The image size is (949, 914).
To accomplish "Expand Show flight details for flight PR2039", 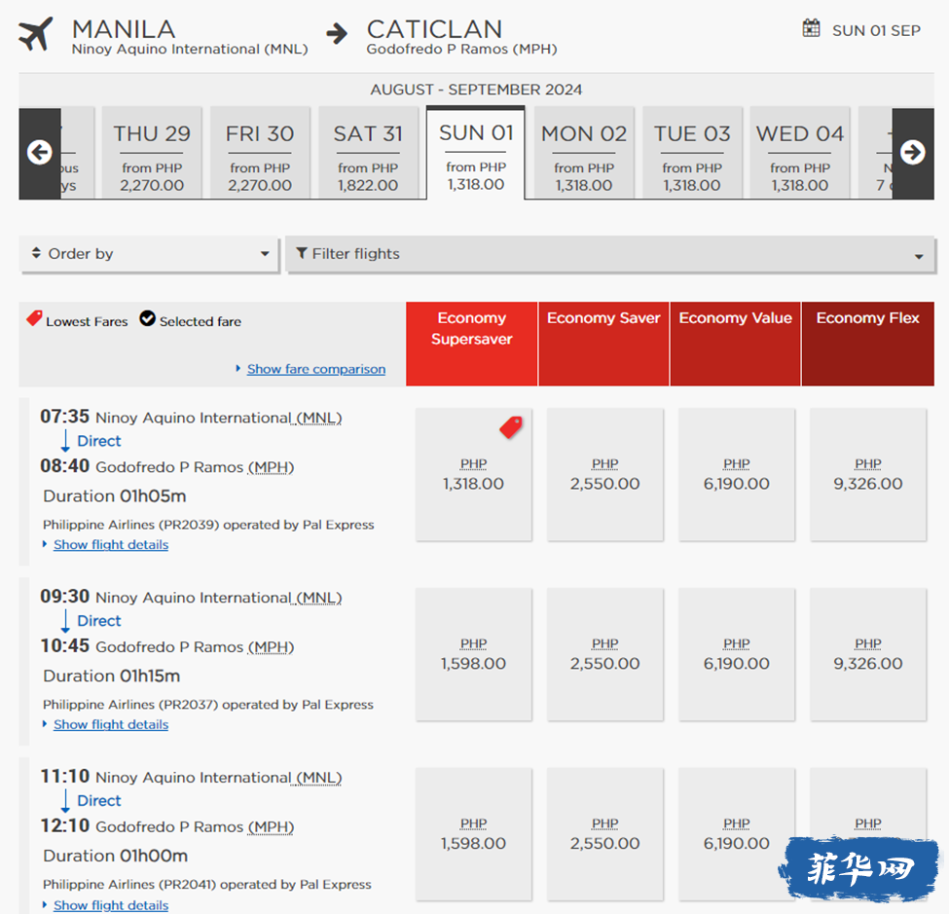I will coord(110,545).
